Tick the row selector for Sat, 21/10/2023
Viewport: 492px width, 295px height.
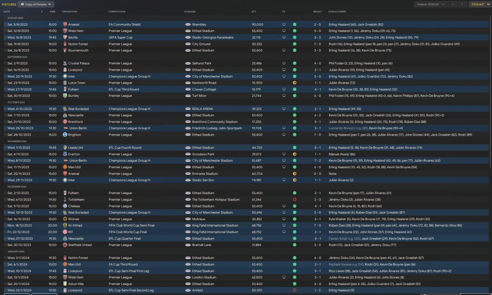[5, 122]
